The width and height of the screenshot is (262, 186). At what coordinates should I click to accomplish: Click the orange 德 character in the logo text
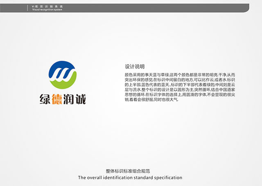pyautogui.click(x=57, y=99)
